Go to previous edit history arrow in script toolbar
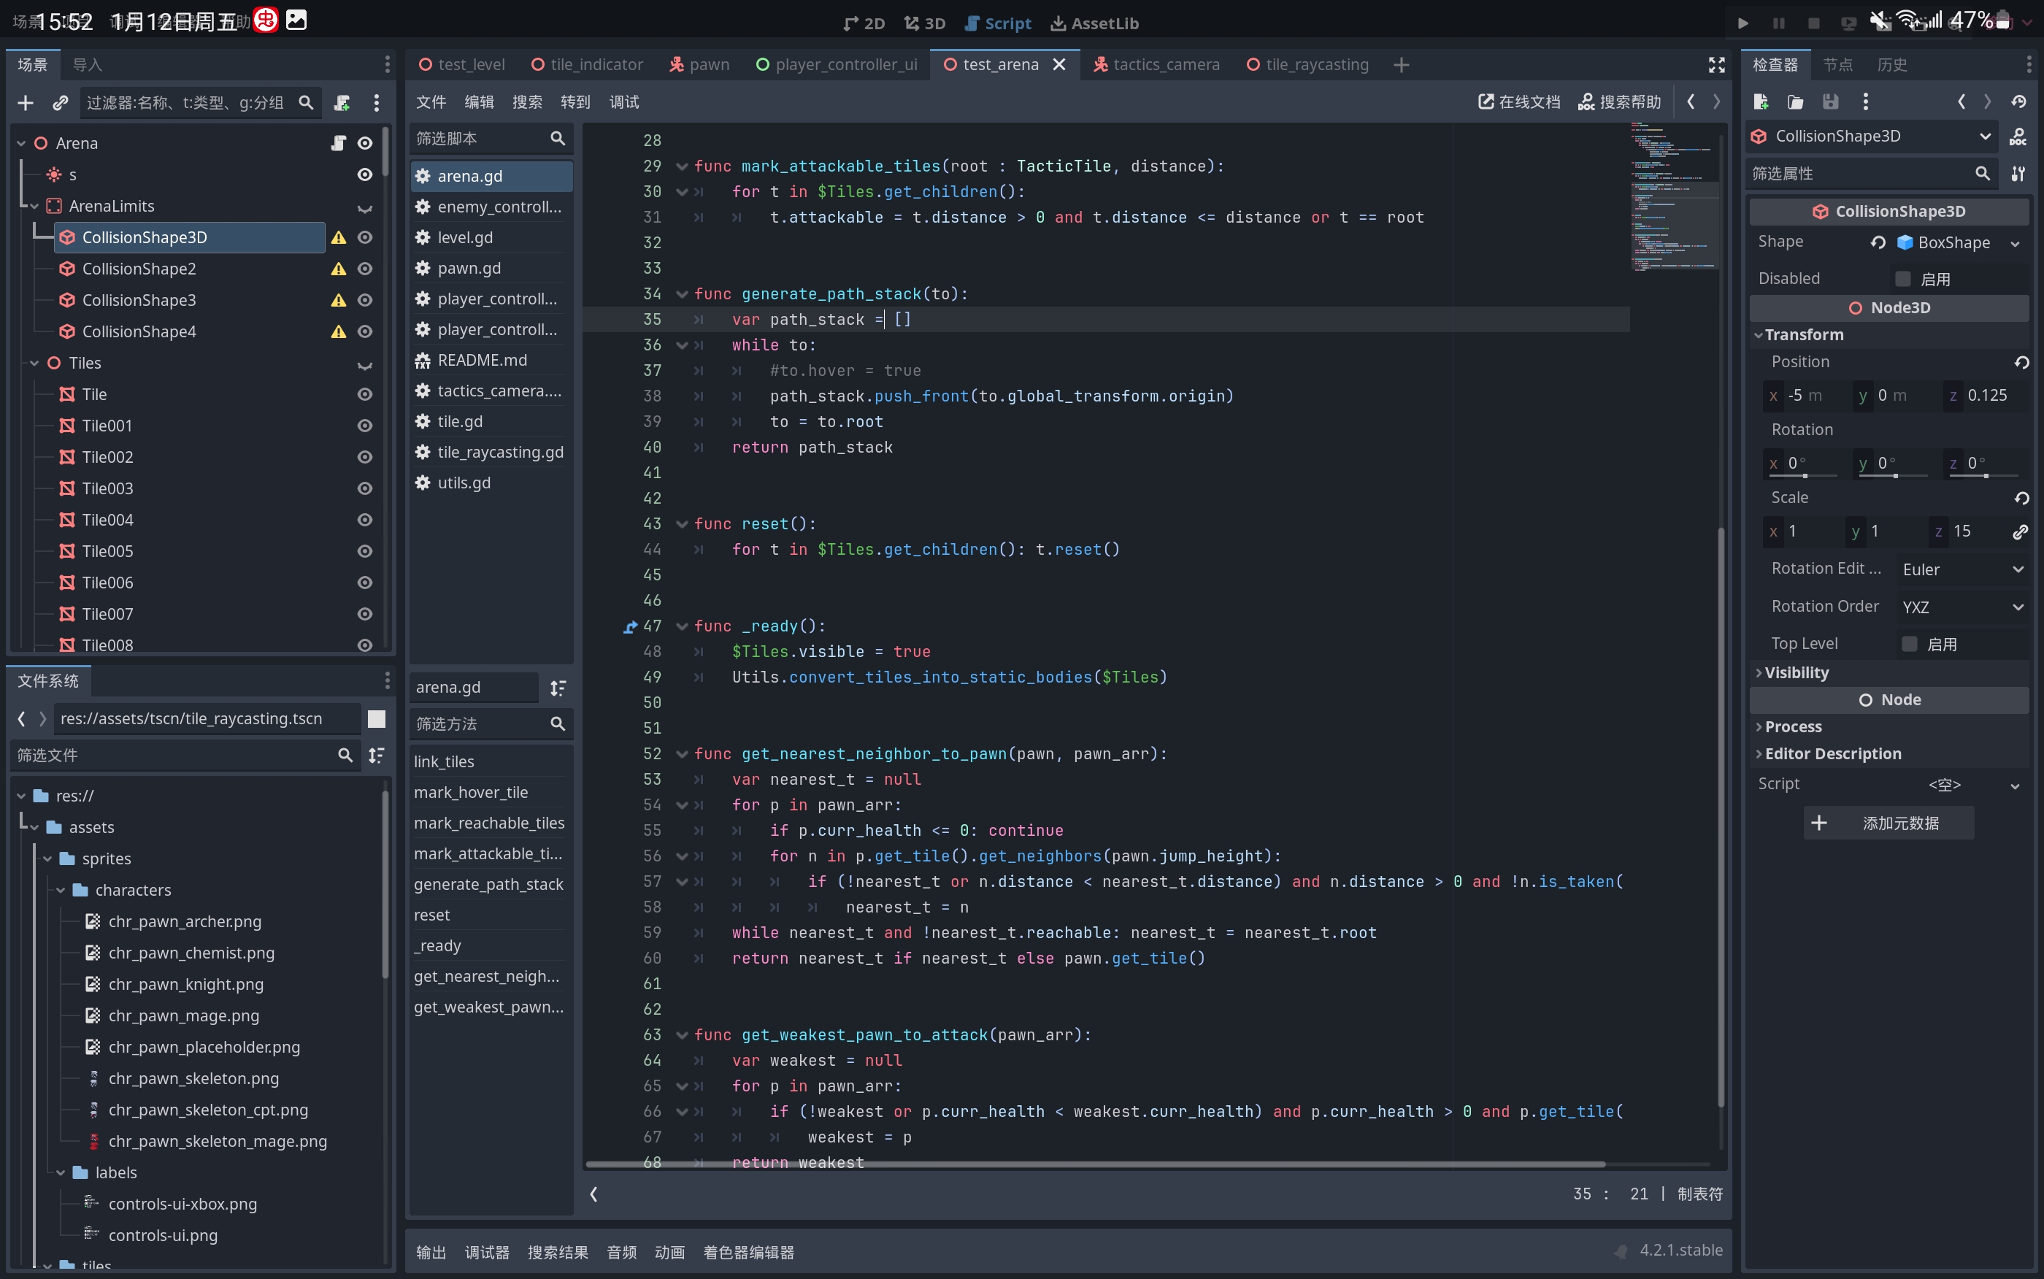This screenshot has height=1279, width=2044. point(1691,101)
